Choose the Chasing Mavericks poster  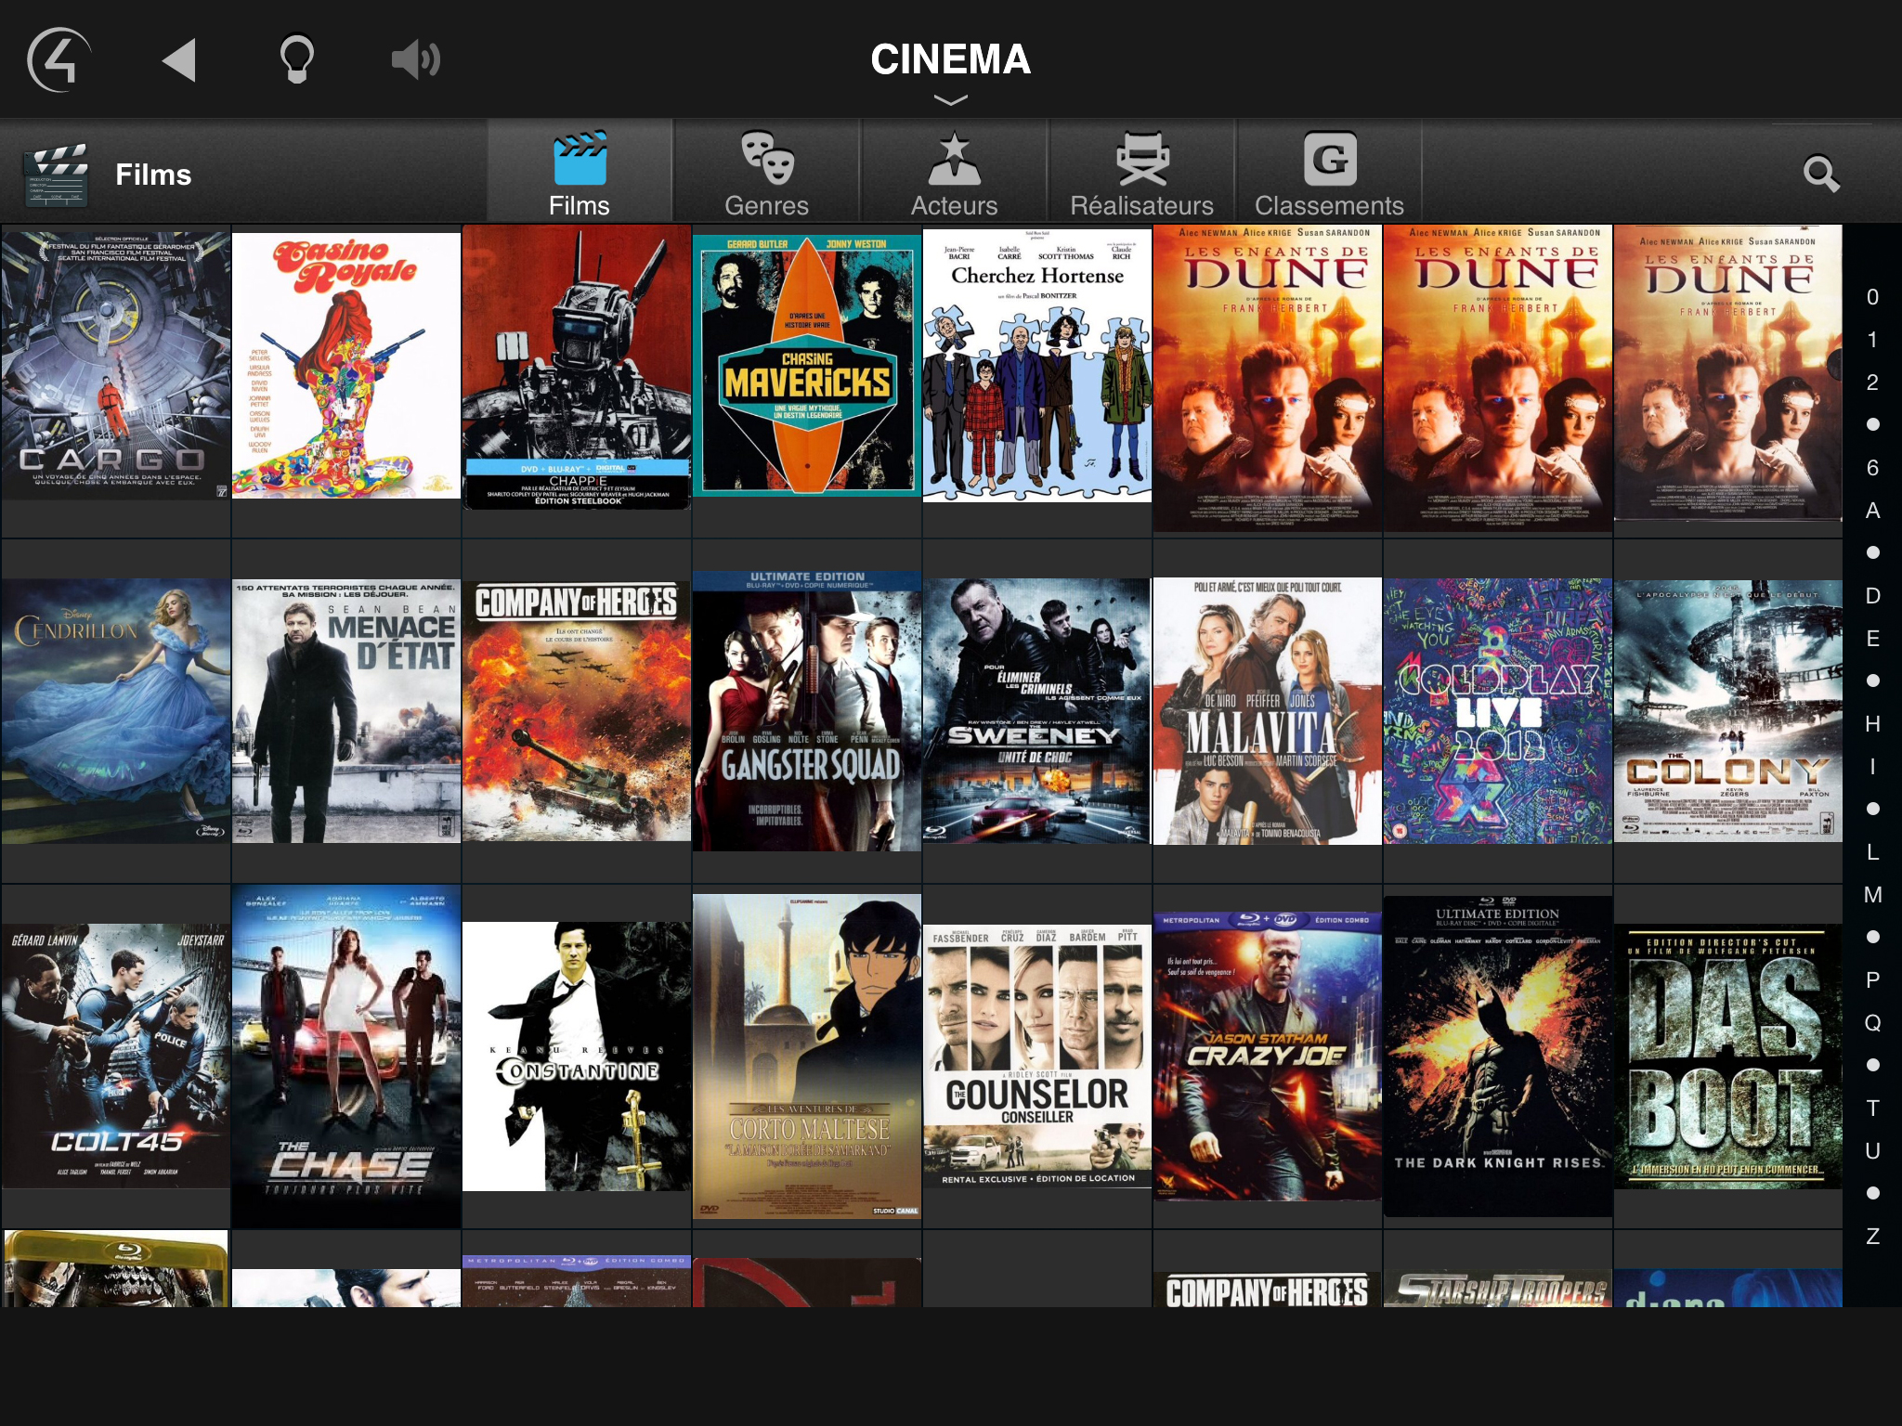[807, 365]
